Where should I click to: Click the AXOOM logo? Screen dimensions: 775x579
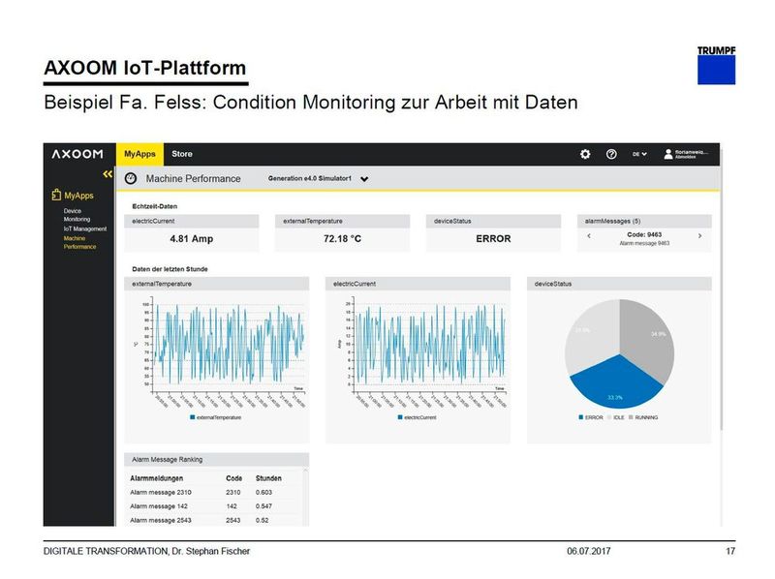click(77, 154)
